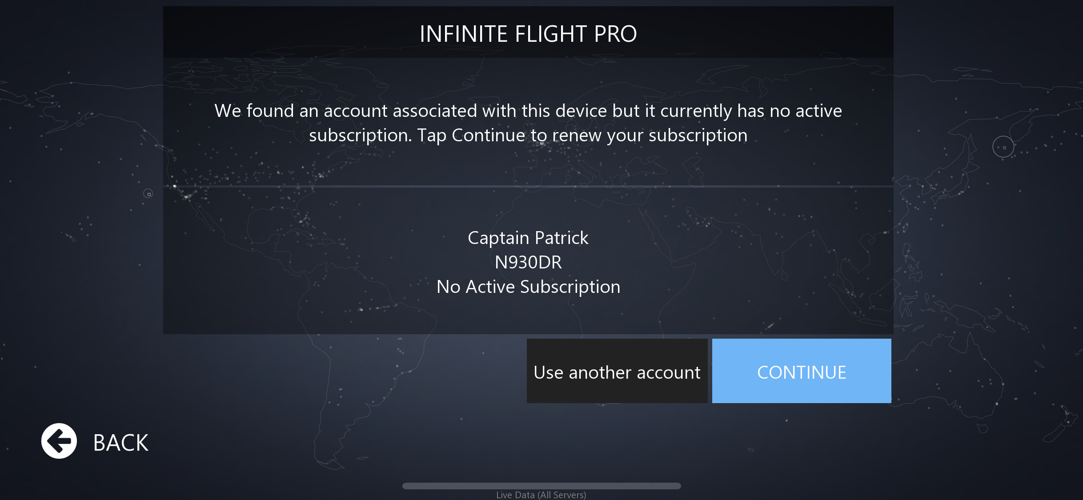Tap the home indicator bar
The width and height of the screenshot is (1083, 500).
[x=541, y=486]
